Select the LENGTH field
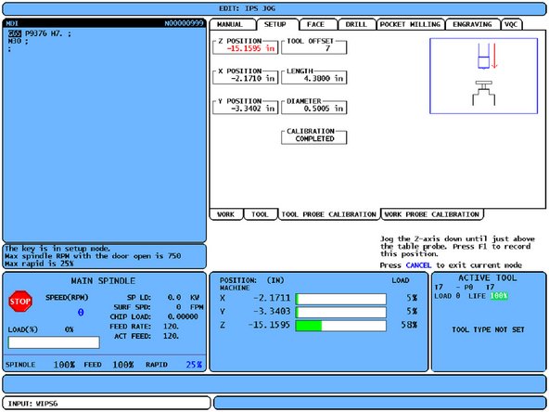Viewport: 549px width, 412px height. (x=313, y=76)
